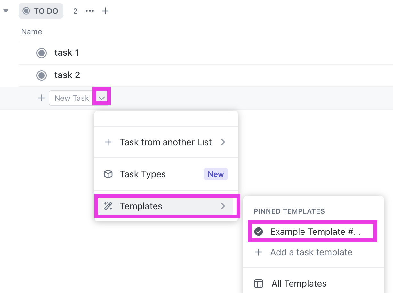This screenshot has height=293, width=393.
Task: Click the plus icon next to TO DO count
Action: tap(105, 11)
